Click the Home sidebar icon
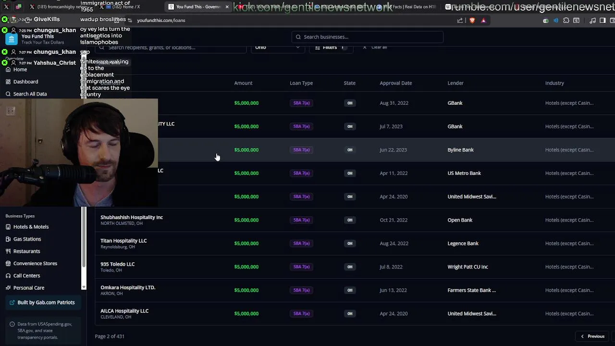The width and height of the screenshot is (615, 346). tap(8, 70)
